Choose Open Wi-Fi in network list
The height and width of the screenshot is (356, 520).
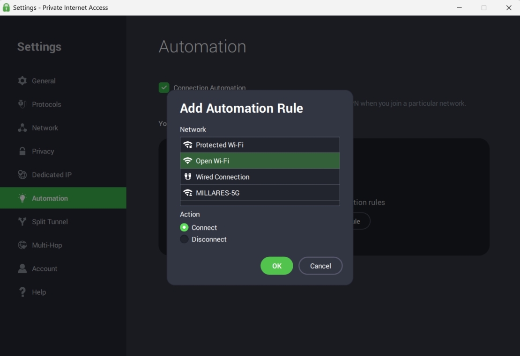tap(260, 161)
